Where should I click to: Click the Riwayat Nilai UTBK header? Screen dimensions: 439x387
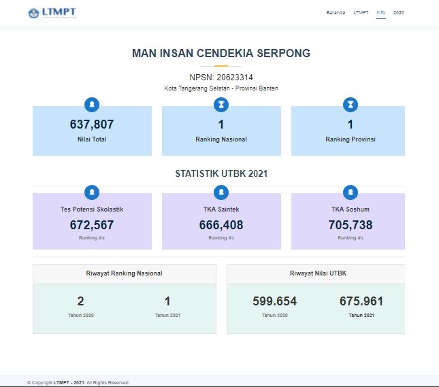(318, 273)
